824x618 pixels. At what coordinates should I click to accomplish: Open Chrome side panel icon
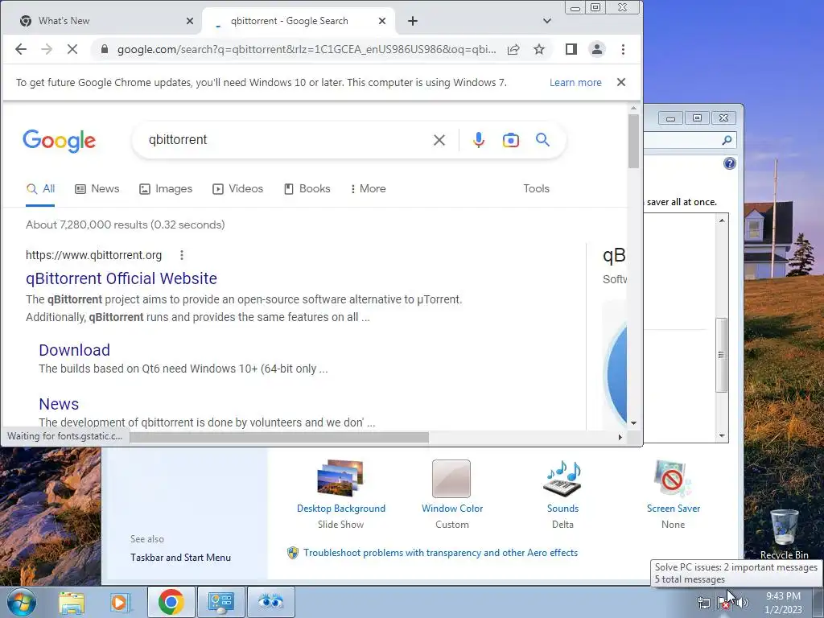(x=571, y=49)
